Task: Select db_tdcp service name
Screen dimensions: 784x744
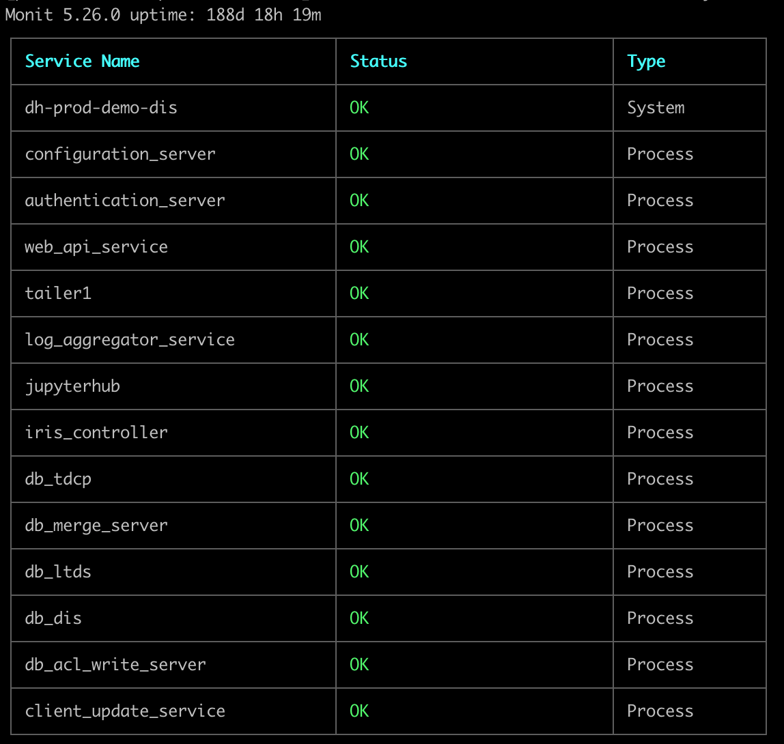Action: pos(58,480)
